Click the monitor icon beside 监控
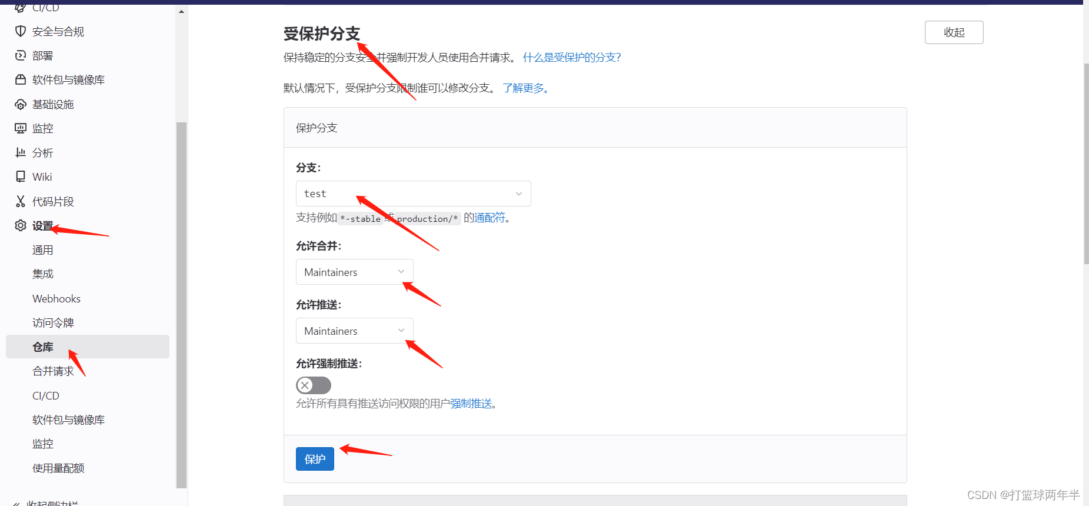The width and height of the screenshot is (1089, 506). click(x=21, y=128)
